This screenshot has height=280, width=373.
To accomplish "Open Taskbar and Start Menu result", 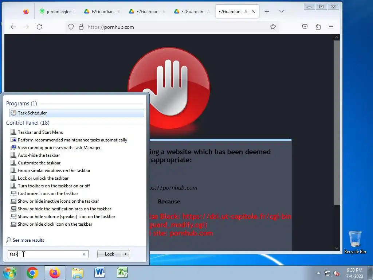I will point(40,132).
